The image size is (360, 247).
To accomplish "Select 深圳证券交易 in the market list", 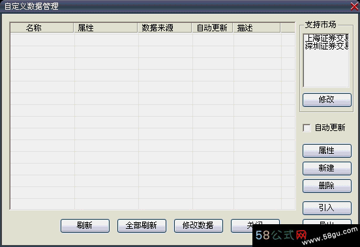I will tap(327, 46).
